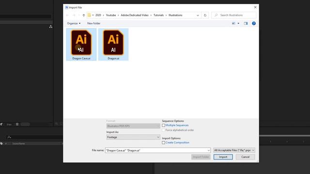The width and height of the screenshot is (310, 174).
Task: Enable the Multiple Sequences checkbox
Action: 163,125
